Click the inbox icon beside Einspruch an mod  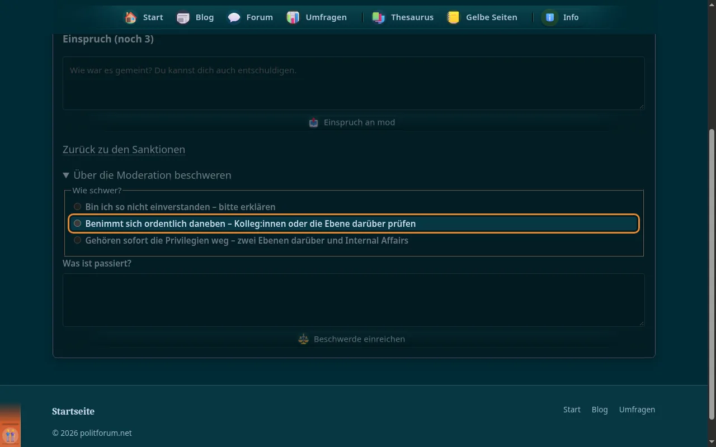pyautogui.click(x=314, y=122)
